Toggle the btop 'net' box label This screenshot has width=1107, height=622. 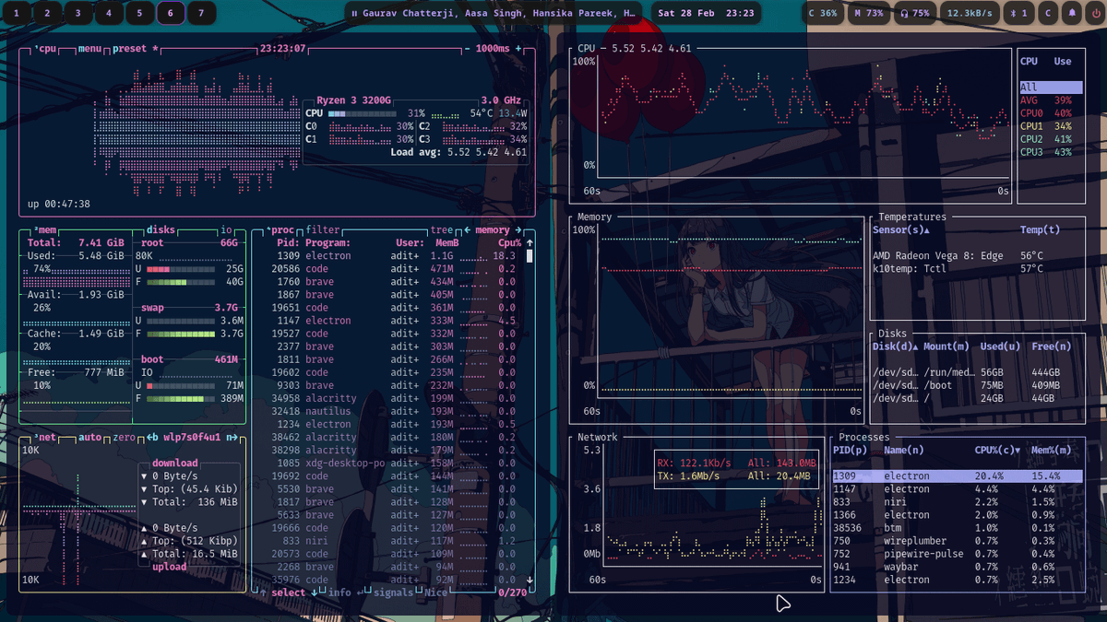click(44, 438)
